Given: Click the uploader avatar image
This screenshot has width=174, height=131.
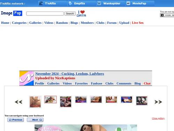Looking at the screenshot, I should pyautogui.click(x=26, y=78).
